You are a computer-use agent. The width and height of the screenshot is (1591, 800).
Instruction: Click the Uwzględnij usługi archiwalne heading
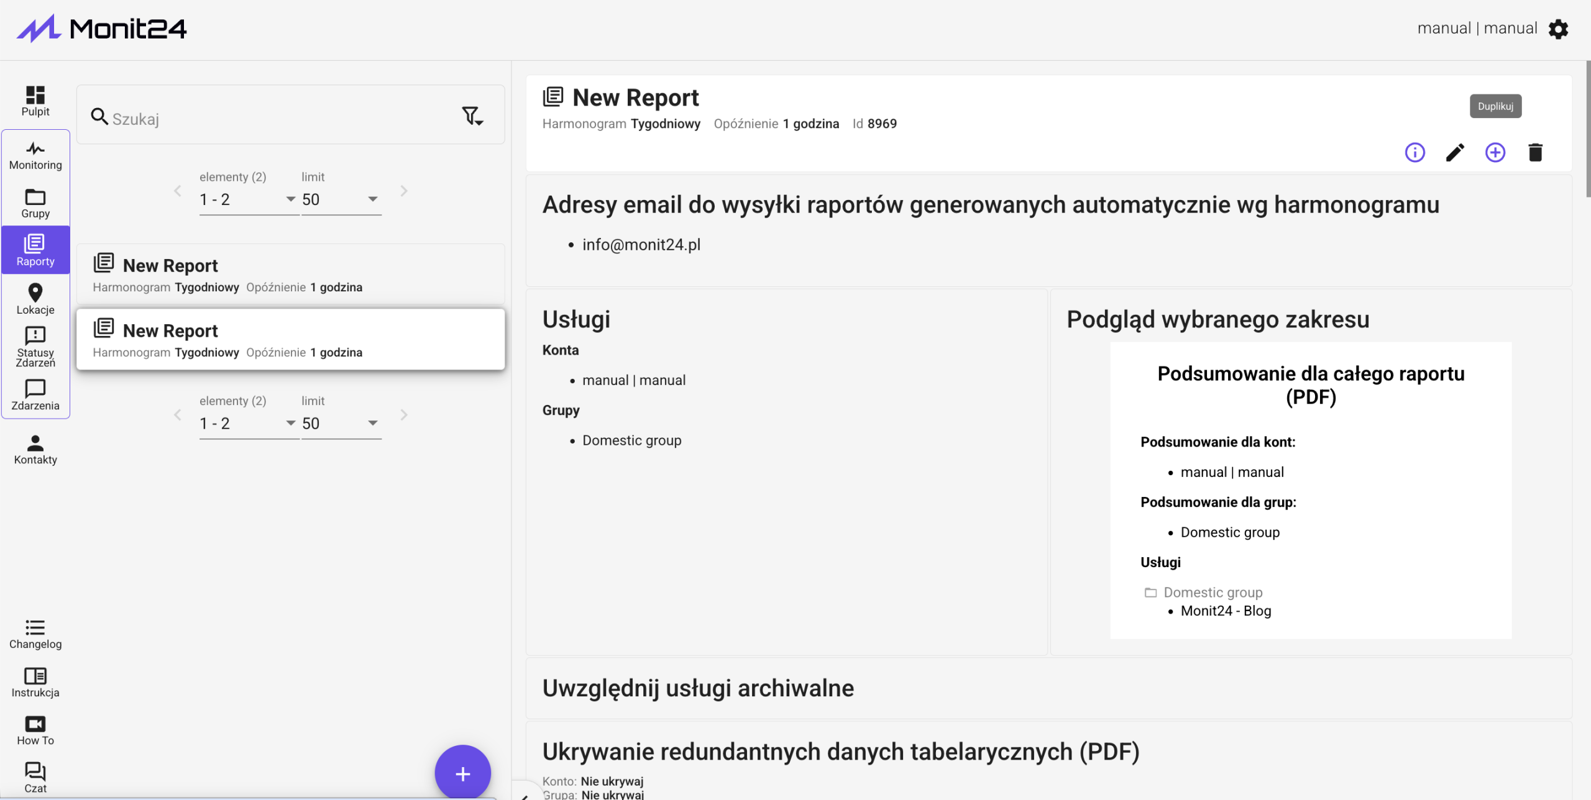[698, 688]
